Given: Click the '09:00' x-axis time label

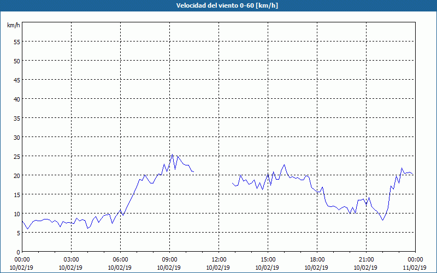Looking at the screenshot, I should click(169, 260).
